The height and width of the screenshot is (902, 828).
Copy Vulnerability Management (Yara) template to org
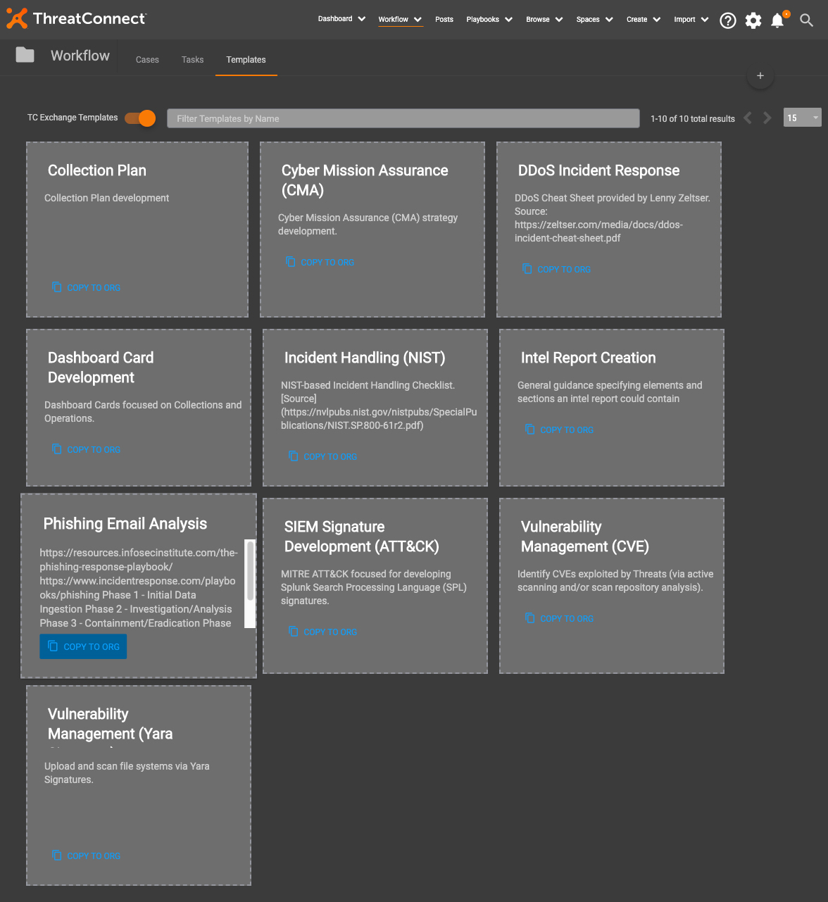coord(87,856)
